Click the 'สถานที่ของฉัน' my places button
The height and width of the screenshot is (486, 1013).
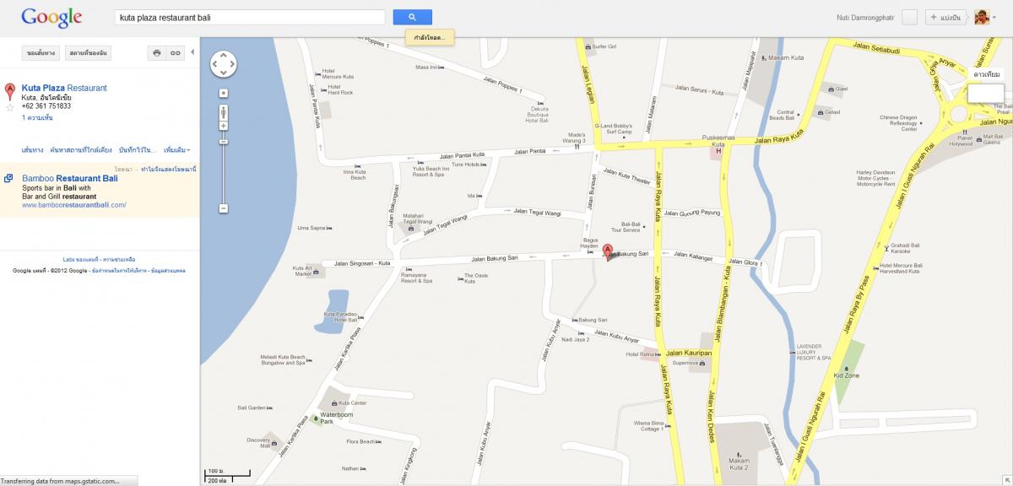click(x=88, y=53)
